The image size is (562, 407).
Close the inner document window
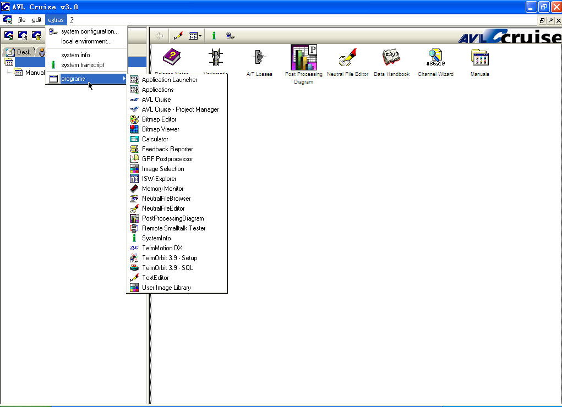(558, 20)
